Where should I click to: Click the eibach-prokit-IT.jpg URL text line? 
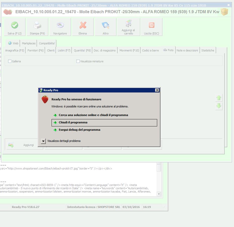tap(56, 168)
